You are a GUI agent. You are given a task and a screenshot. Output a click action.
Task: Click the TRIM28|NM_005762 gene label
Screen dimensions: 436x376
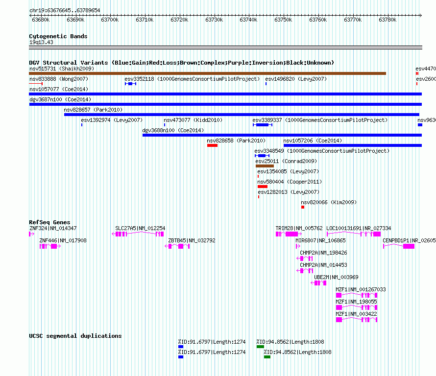tap(299, 228)
